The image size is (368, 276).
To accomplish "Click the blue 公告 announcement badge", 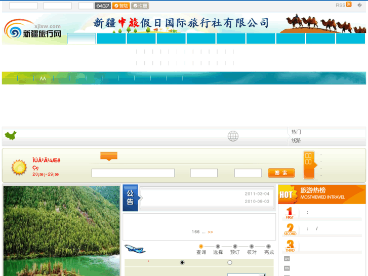I will 131,198.
